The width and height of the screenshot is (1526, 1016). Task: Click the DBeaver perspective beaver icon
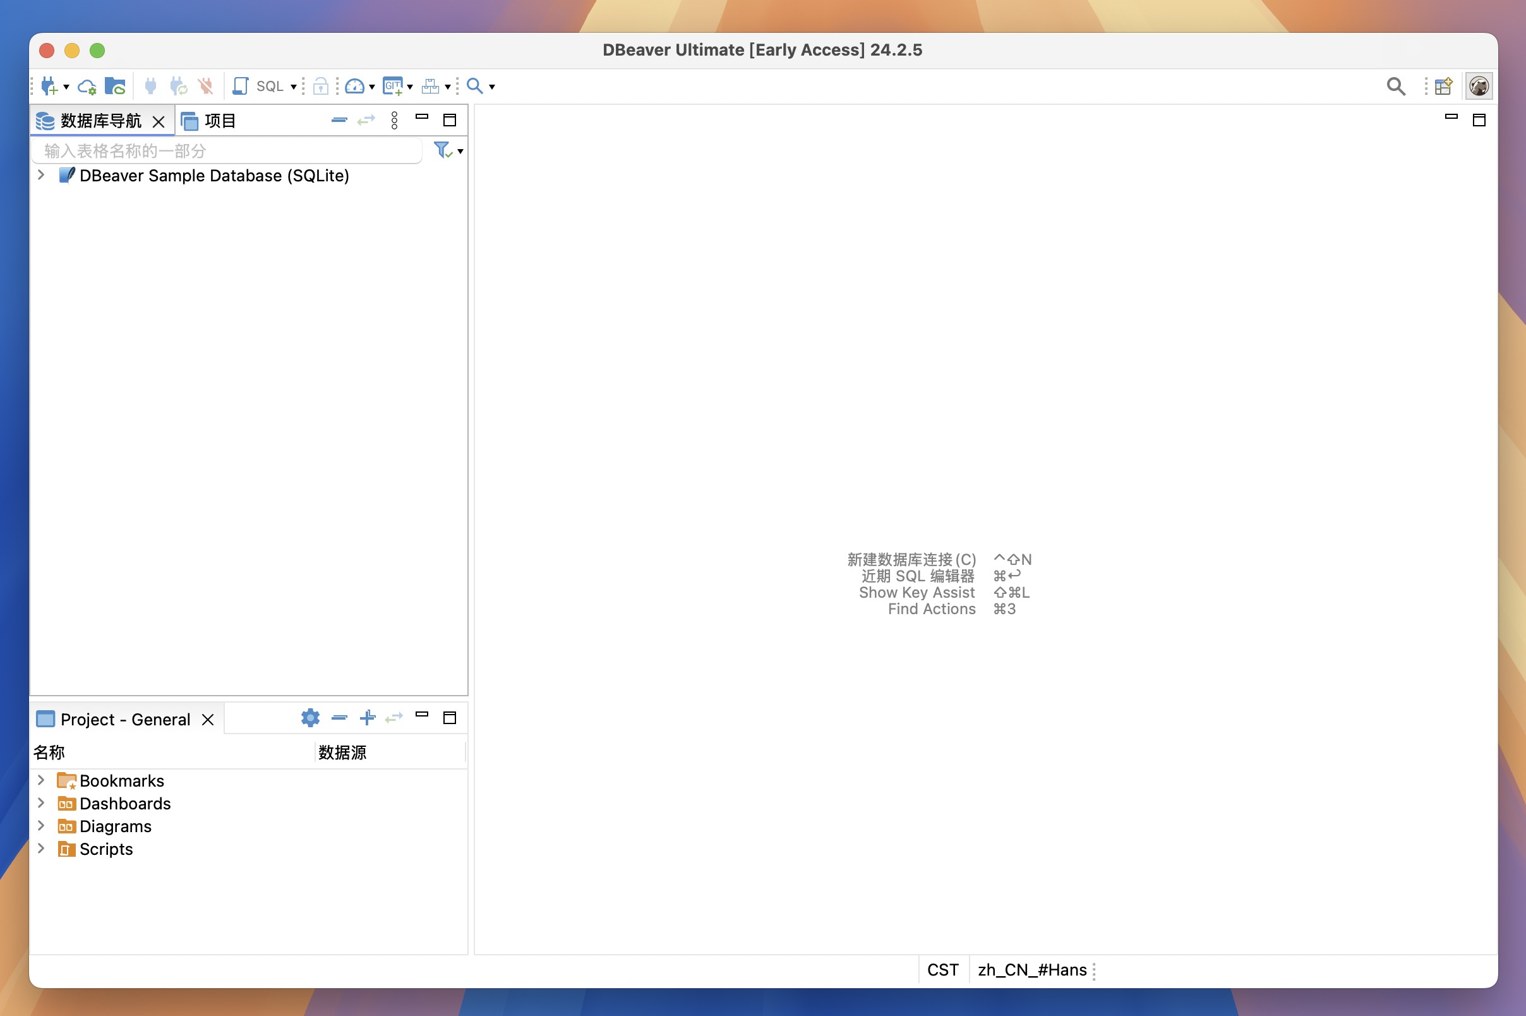1479,86
